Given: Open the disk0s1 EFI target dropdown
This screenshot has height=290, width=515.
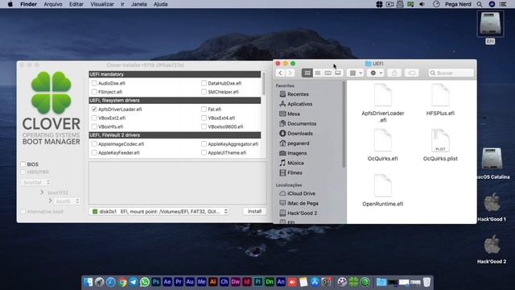Looking at the screenshot, I should coord(159,211).
